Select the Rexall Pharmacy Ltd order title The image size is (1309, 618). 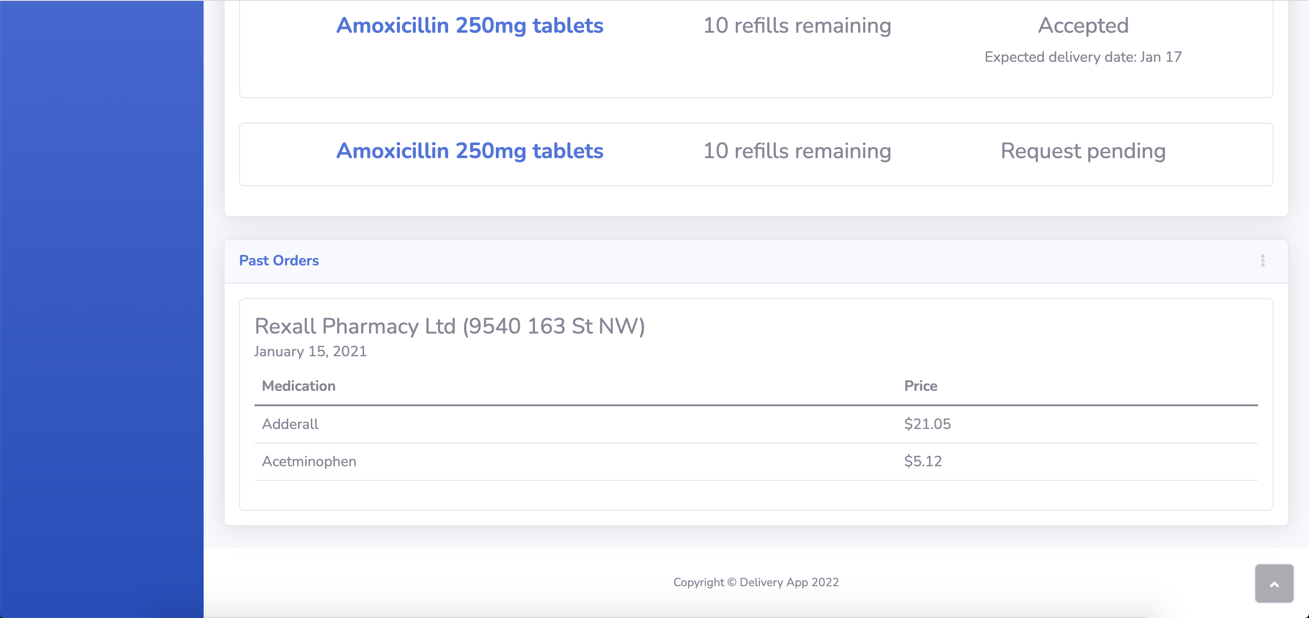pos(449,326)
